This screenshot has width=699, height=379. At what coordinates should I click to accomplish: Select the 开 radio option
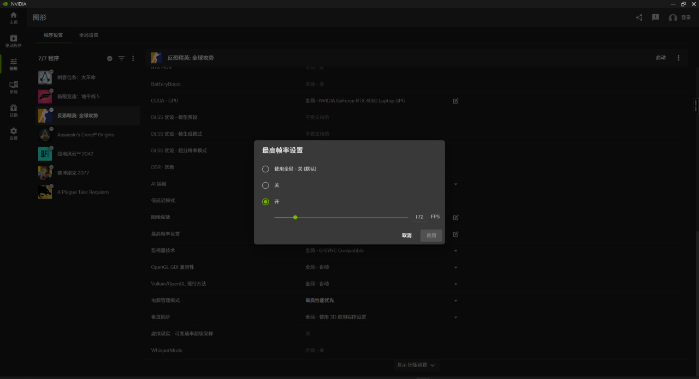point(265,202)
